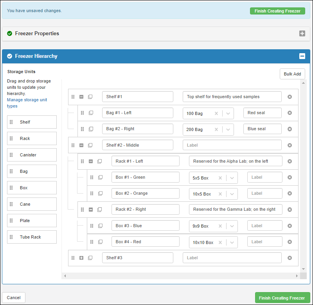313x305 pixels.
Task: Click the copy icon for Box #3 - Blue
Action: (x=100, y=226)
